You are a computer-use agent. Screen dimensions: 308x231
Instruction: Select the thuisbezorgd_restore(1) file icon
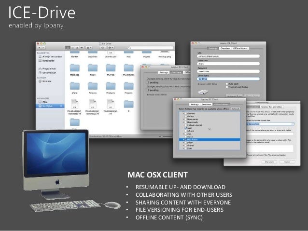pos(75,104)
